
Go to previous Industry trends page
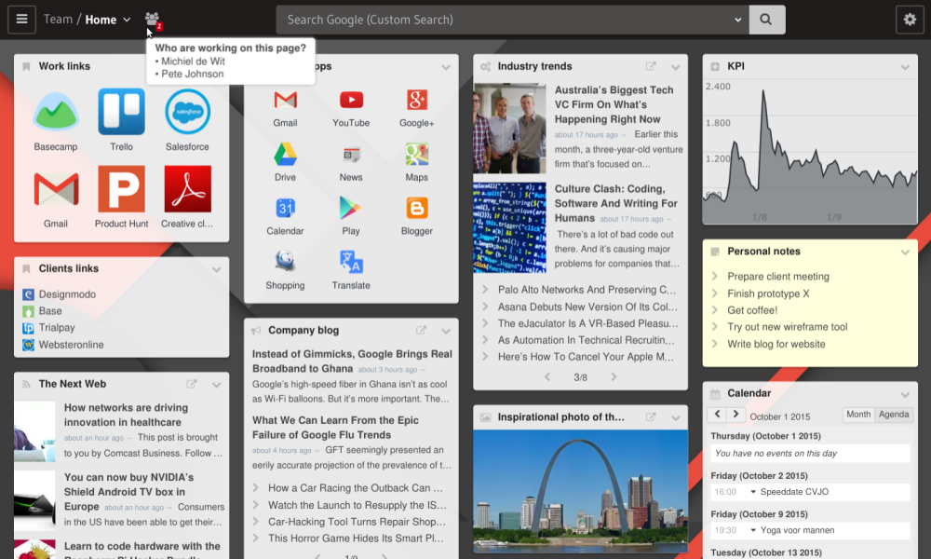click(547, 377)
